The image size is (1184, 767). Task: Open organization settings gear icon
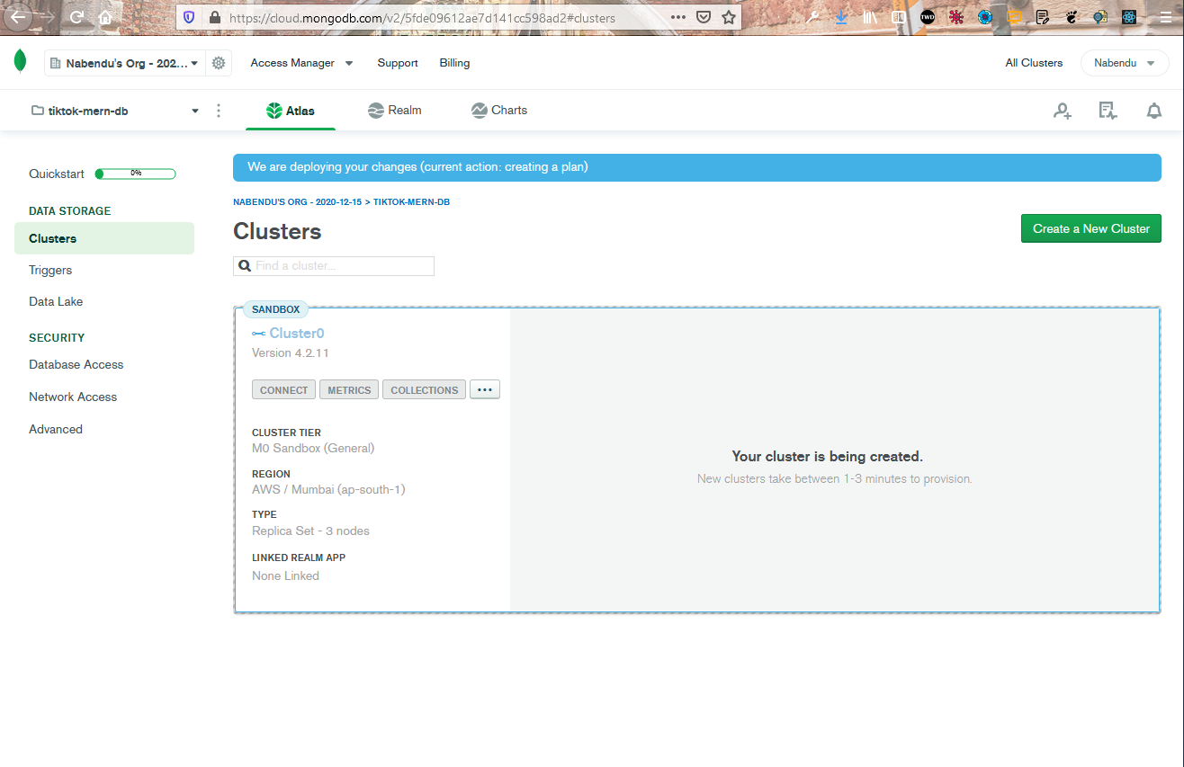(x=219, y=63)
